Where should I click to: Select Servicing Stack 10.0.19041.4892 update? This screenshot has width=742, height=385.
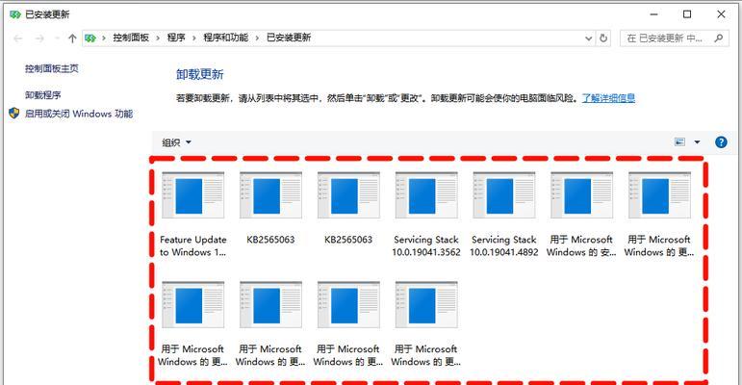(x=504, y=215)
